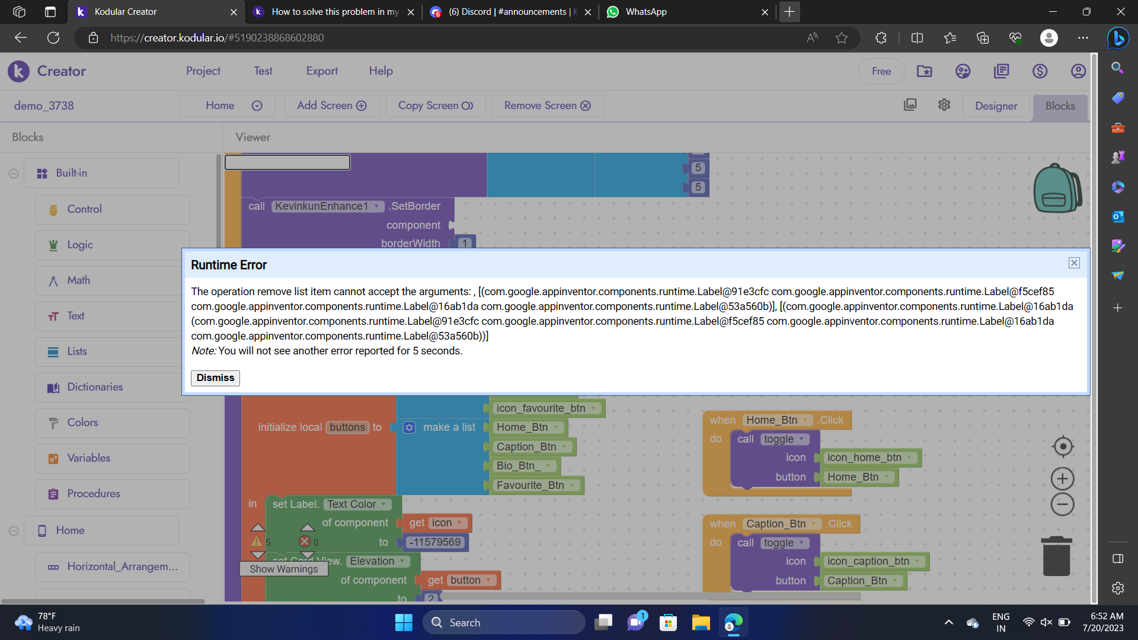
Task: Close the Runtime Error dialog X
Action: [1074, 263]
